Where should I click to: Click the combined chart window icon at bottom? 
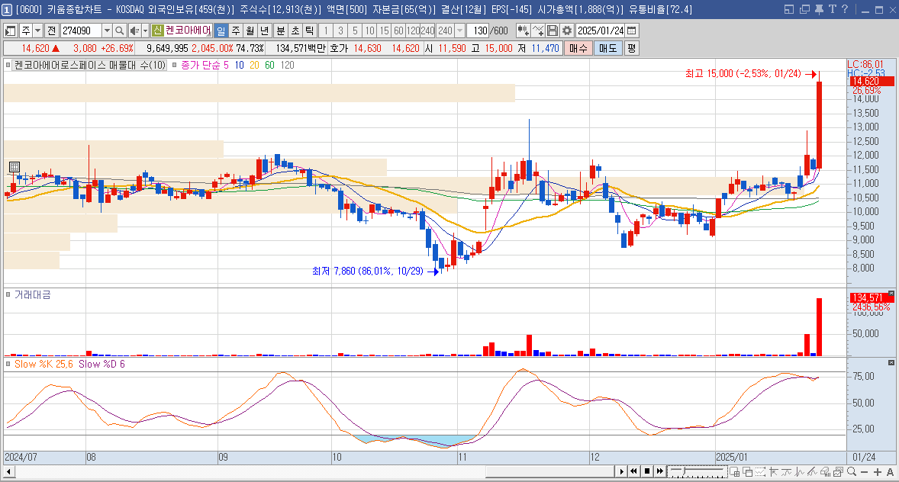click(x=838, y=471)
